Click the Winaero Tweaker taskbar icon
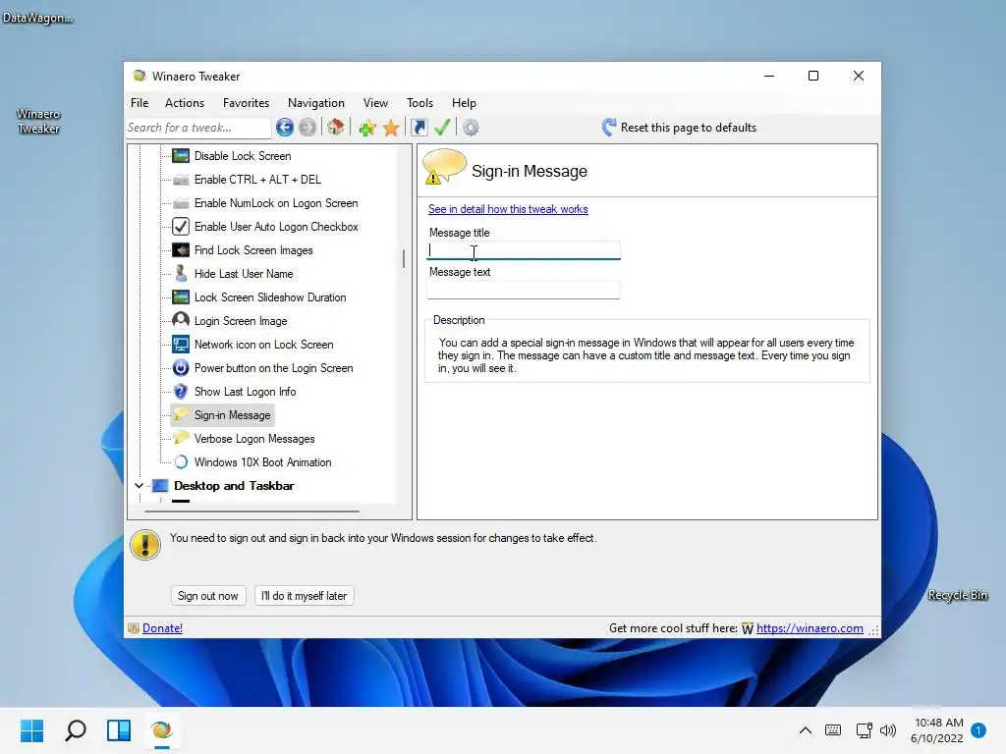 click(x=162, y=730)
